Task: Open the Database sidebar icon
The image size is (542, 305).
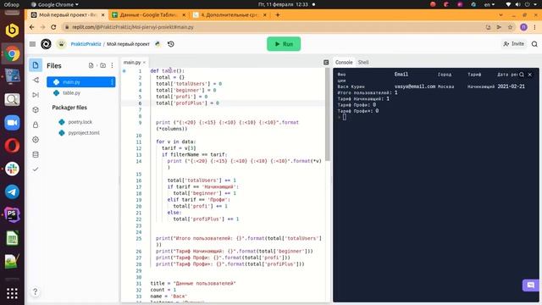Action: [x=36, y=154]
